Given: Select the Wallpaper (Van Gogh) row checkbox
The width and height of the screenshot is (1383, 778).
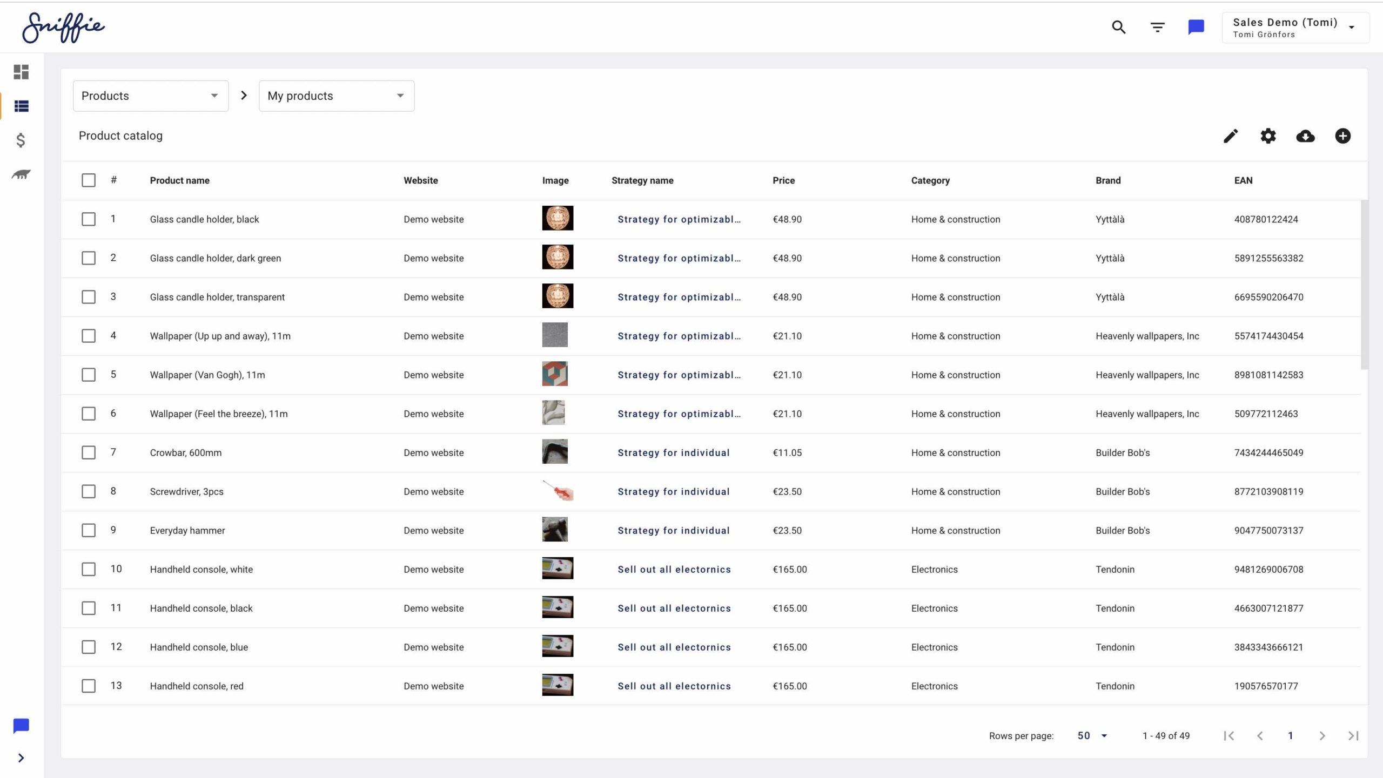Looking at the screenshot, I should 89,375.
